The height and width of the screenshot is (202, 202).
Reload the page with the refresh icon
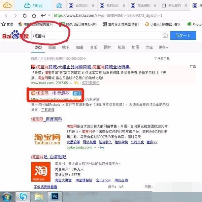click(25, 16)
